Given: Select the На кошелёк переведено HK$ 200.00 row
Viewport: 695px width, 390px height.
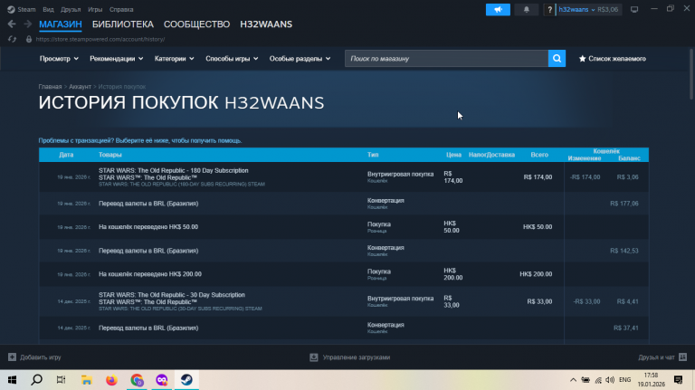Looking at the screenshot, I should [344, 274].
